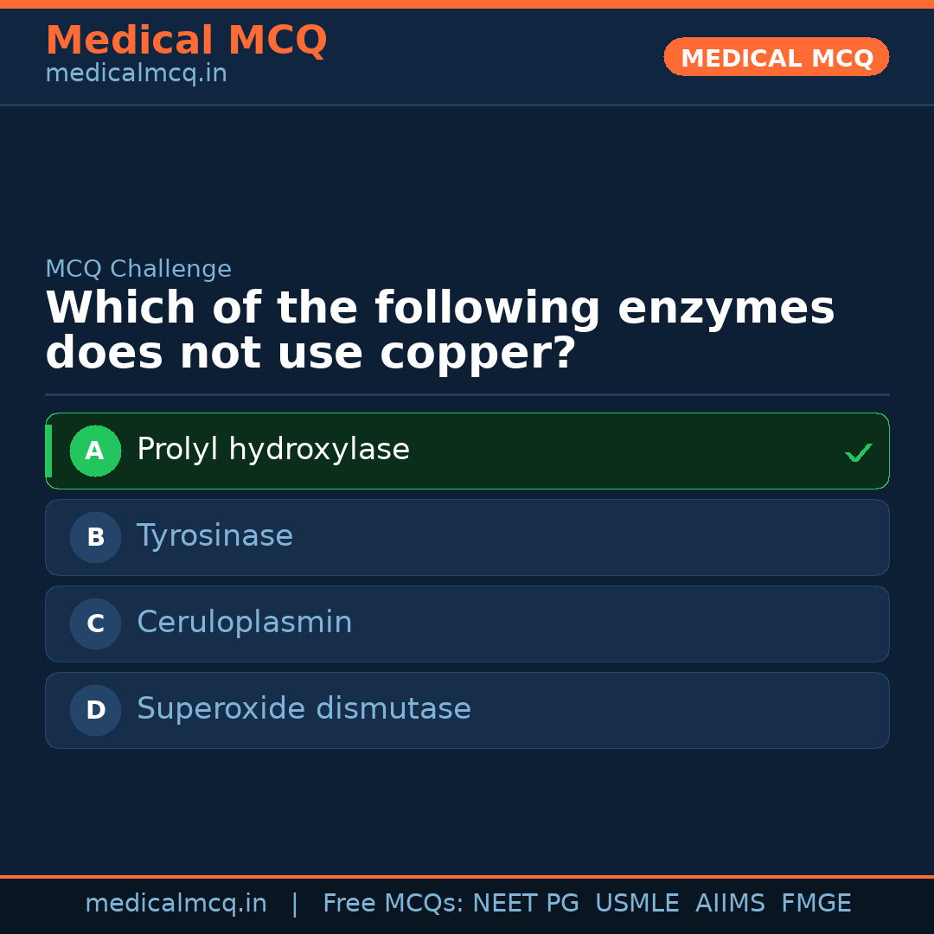Click the FMGE footer text
Viewport: 934px width, 934px height.
point(816,904)
